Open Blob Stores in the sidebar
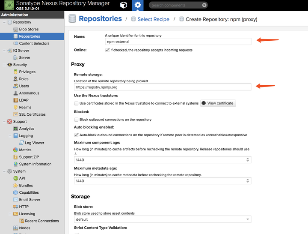The width and height of the screenshot is (308, 234). 29,29
